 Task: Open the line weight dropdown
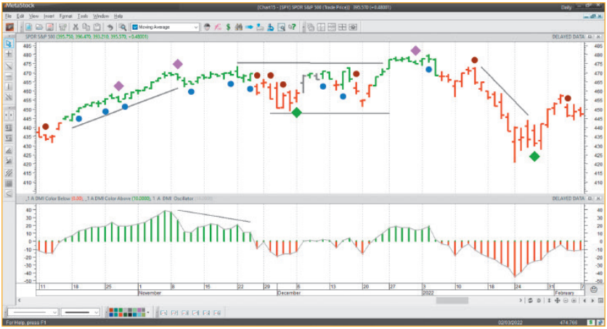80,312
